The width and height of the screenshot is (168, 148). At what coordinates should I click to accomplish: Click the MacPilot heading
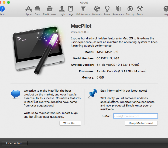81,26
